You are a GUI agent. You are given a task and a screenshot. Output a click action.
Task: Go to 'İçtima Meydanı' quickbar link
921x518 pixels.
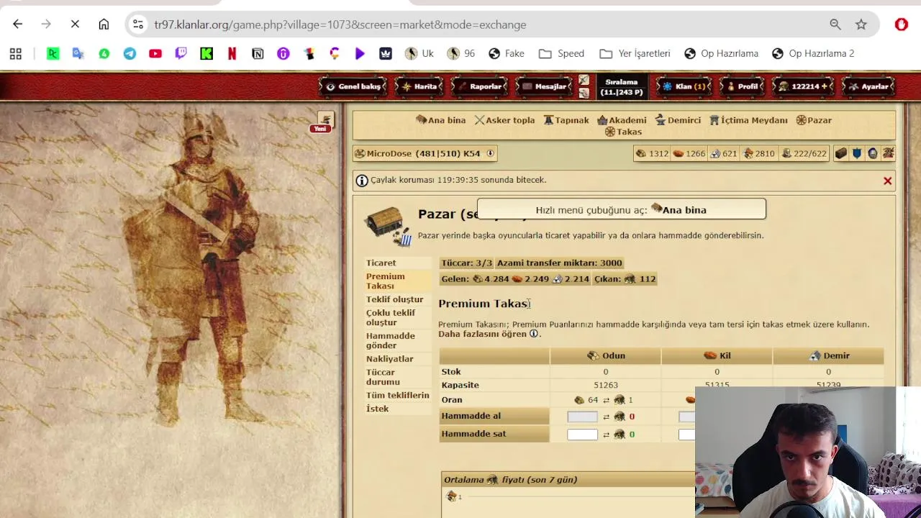click(x=748, y=120)
